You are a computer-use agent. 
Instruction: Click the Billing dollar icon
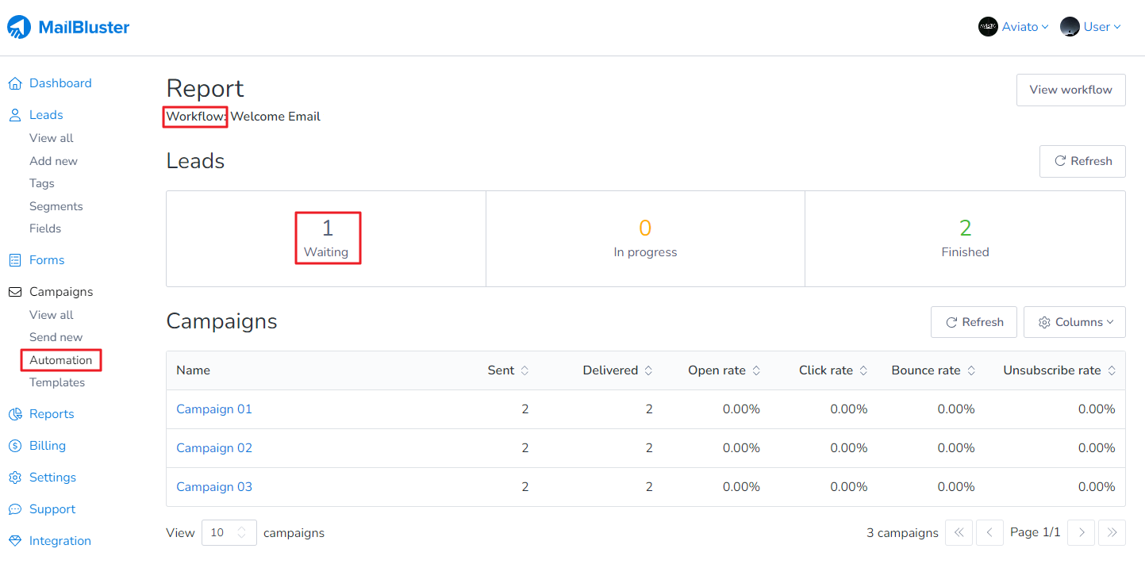[15, 445]
